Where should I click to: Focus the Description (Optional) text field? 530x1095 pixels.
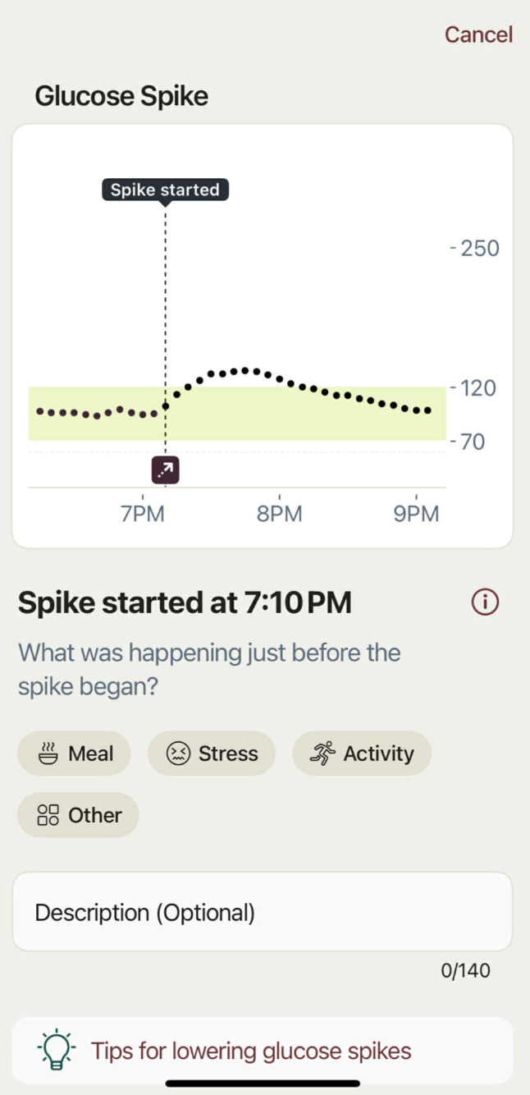[262, 912]
